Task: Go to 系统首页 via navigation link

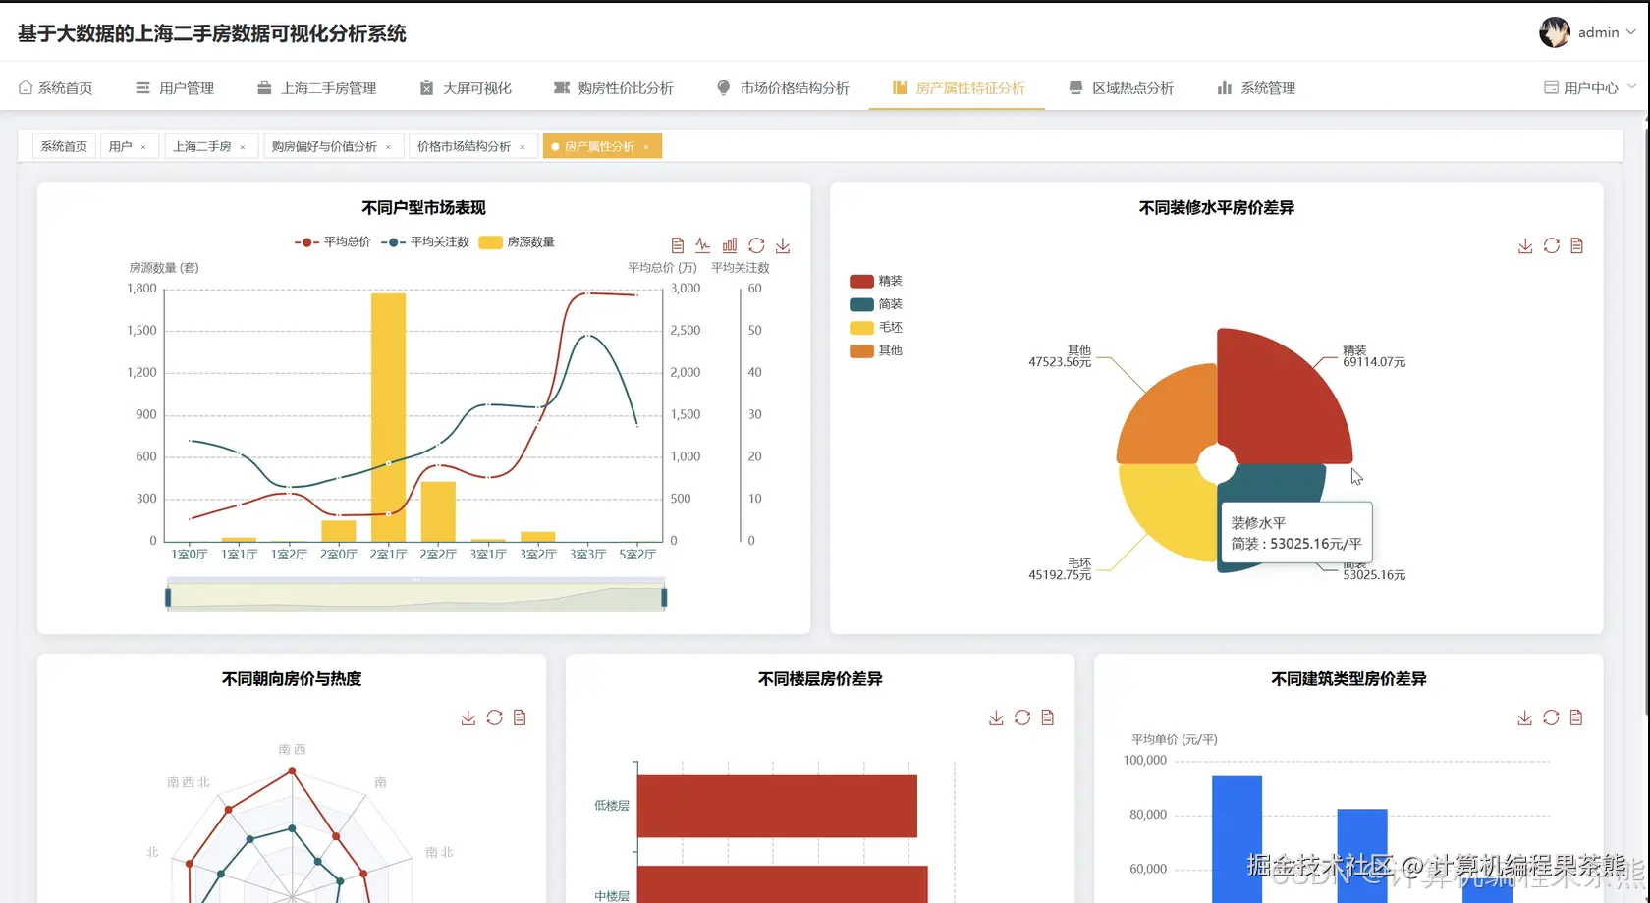Action: (x=56, y=87)
